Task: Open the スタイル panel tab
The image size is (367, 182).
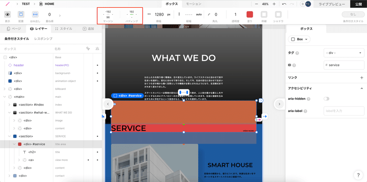Action: coord(63,29)
